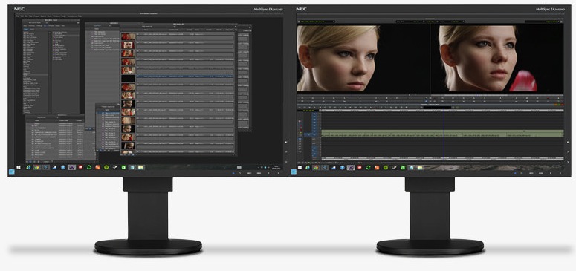This screenshot has width=576, height=271.
Task: Click Spotify icon on right monitor taskbar
Action: tap(386, 168)
